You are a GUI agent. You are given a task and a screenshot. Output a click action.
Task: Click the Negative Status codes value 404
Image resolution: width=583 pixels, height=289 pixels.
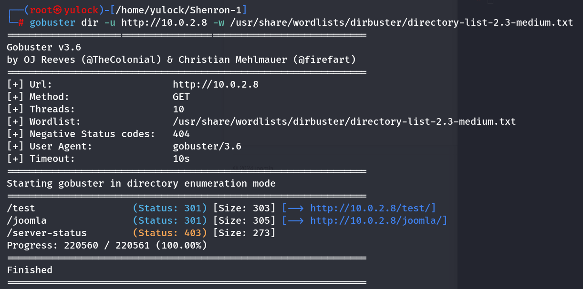click(181, 134)
